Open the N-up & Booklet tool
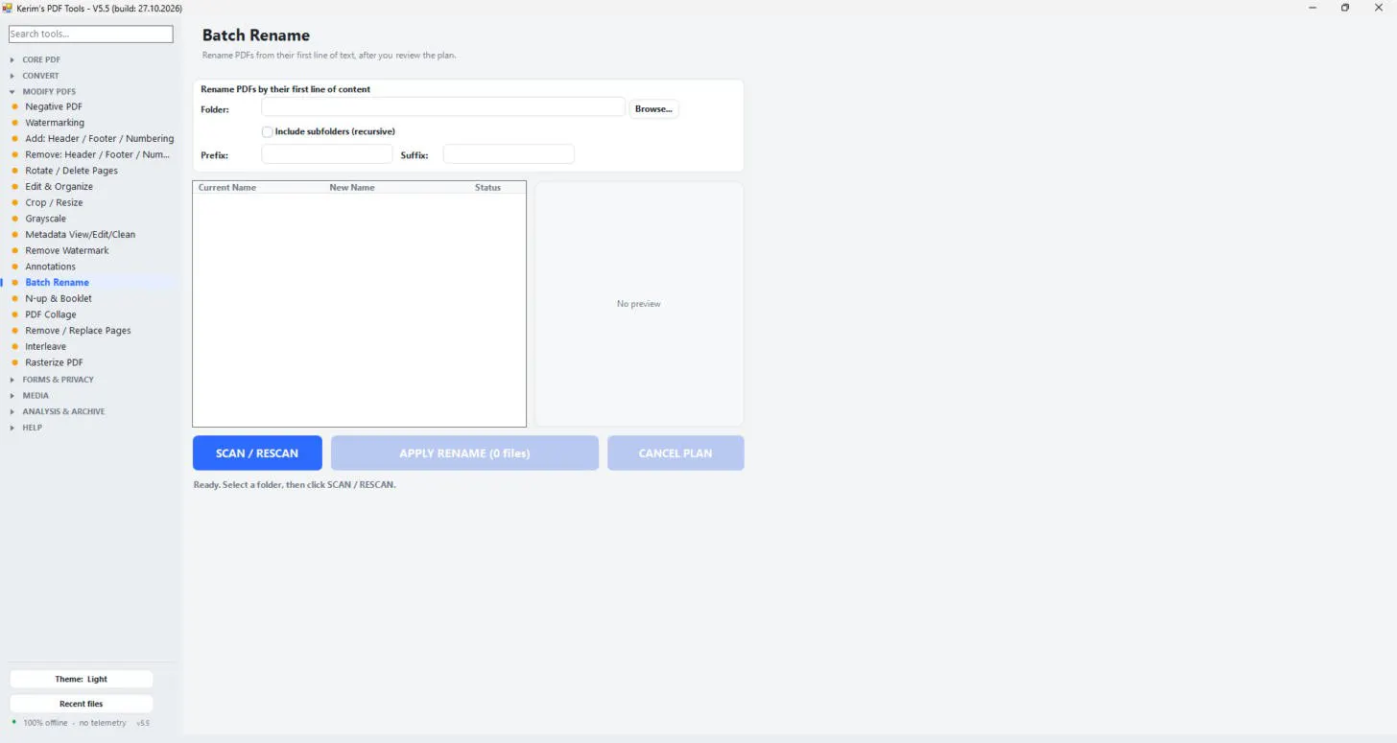Screen dimensions: 1397x743 [x=59, y=298]
